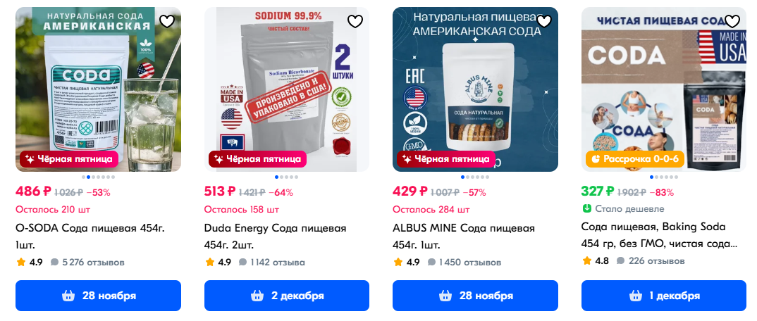View 1142 отзыва for Duda Energy

[x=272, y=263]
